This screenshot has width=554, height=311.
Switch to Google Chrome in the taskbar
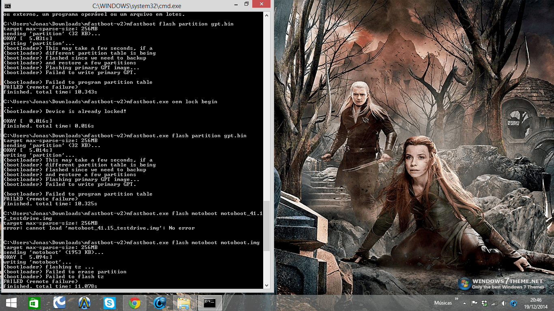coord(135,302)
